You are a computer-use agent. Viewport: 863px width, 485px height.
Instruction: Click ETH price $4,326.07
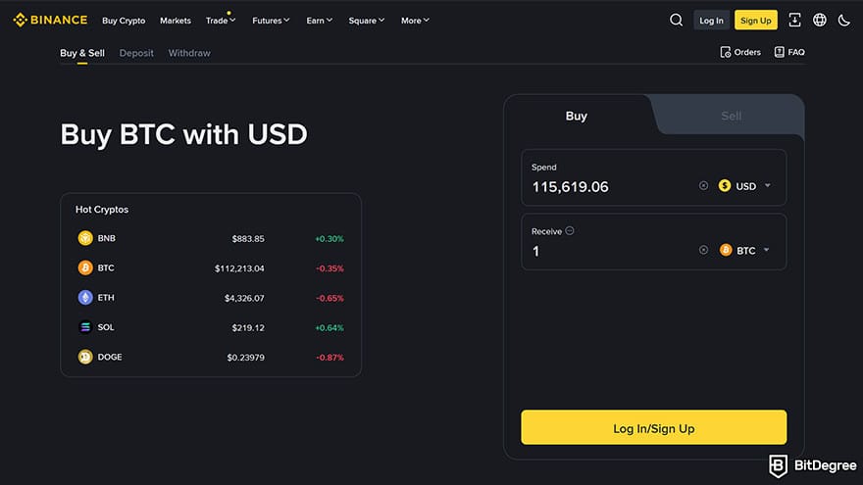click(244, 298)
